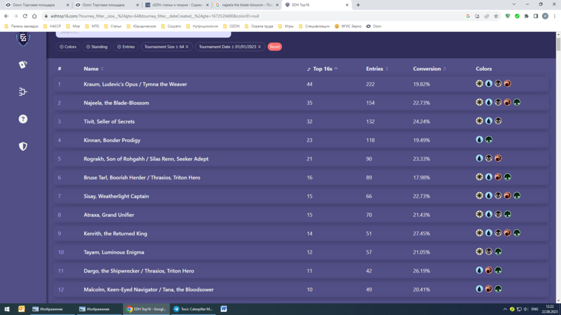
Task: Sort the table by Name
Action: click(x=93, y=69)
